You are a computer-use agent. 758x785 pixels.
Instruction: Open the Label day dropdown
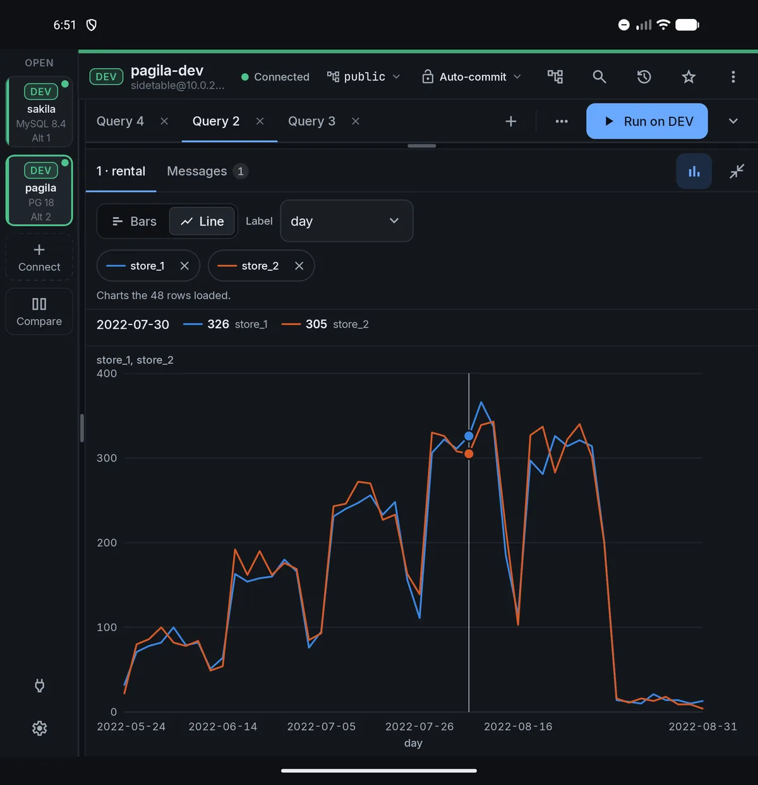[x=347, y=221]
